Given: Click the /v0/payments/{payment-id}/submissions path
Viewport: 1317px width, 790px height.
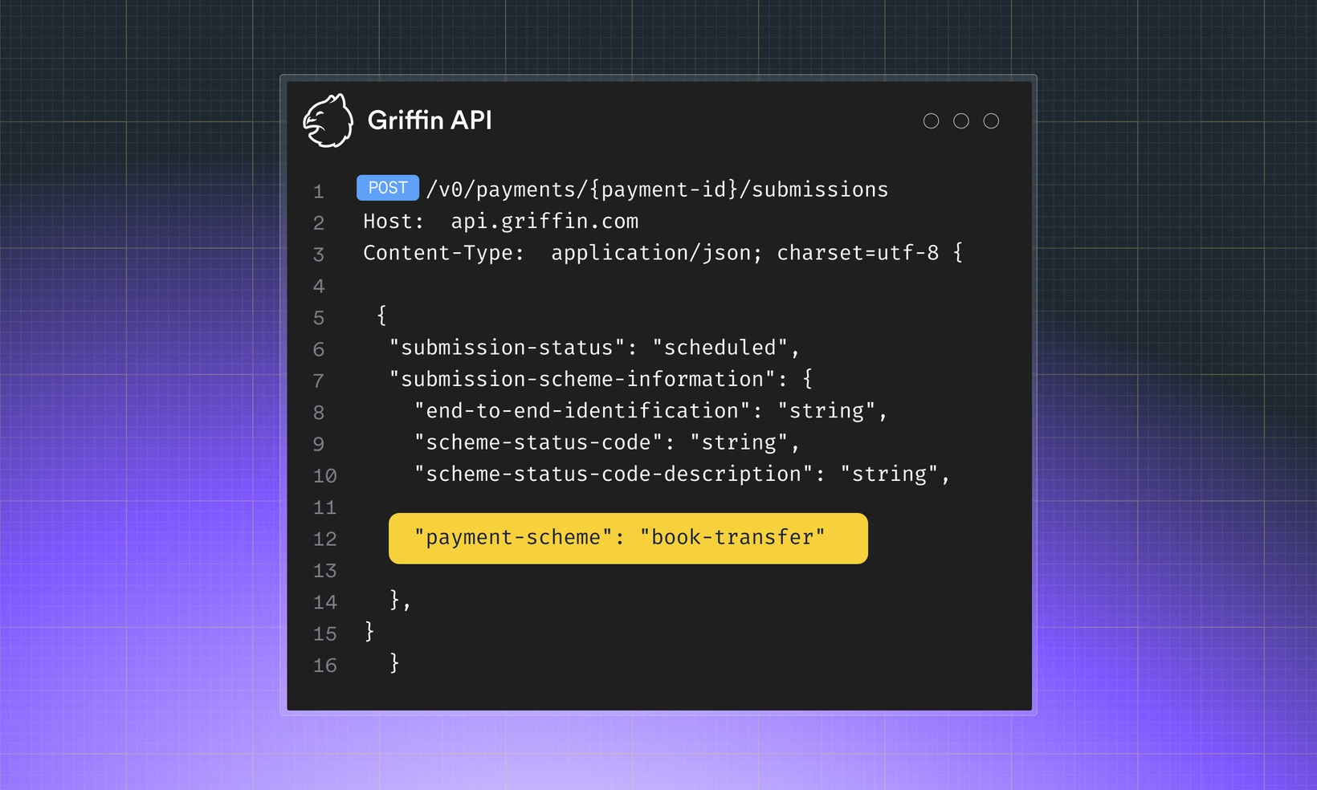Looking at the screenshot, I should coord(657,189).
